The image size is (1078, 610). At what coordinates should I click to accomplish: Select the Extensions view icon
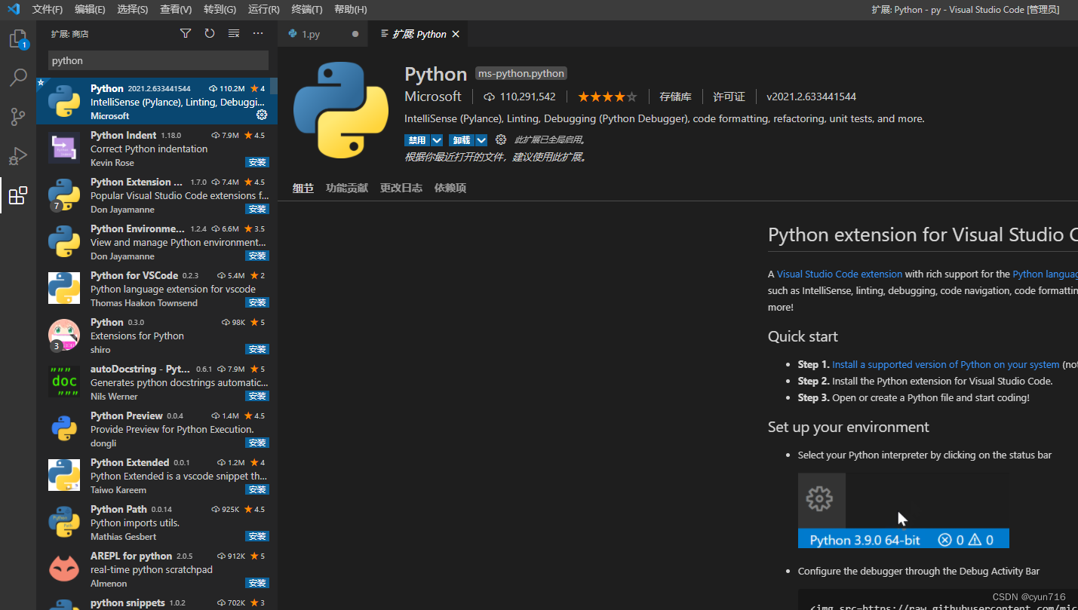(18, 195)
